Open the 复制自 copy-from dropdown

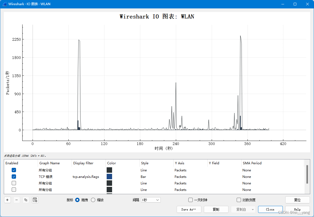click(x=243, y=209)
